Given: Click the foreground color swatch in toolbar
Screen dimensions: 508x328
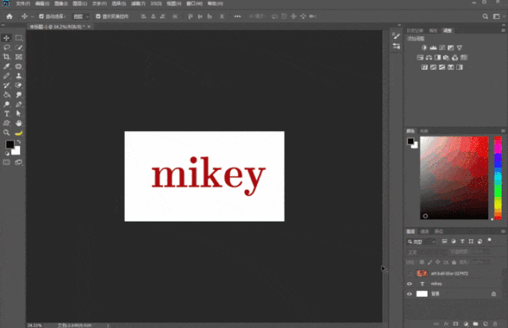Looking at the screenshot, I should click(10, 145).
